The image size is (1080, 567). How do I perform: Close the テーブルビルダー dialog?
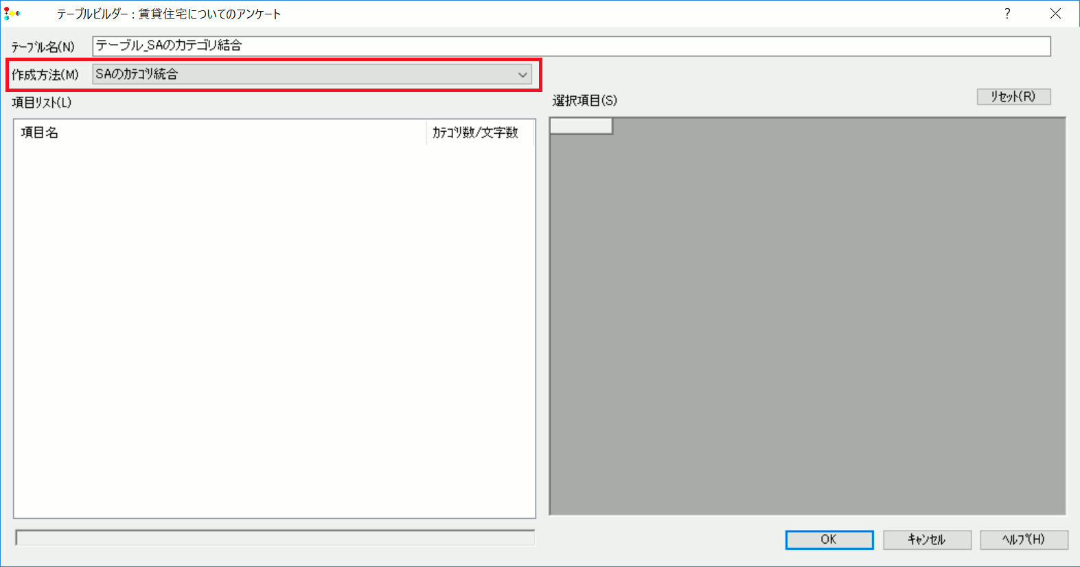coord(1056,14)
